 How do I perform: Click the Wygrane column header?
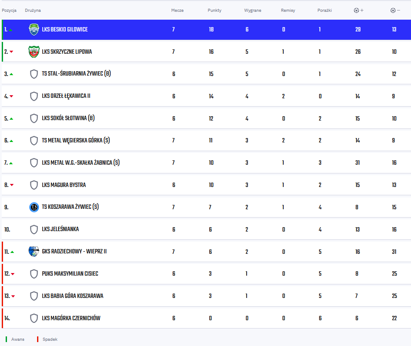tap(253, 10)
